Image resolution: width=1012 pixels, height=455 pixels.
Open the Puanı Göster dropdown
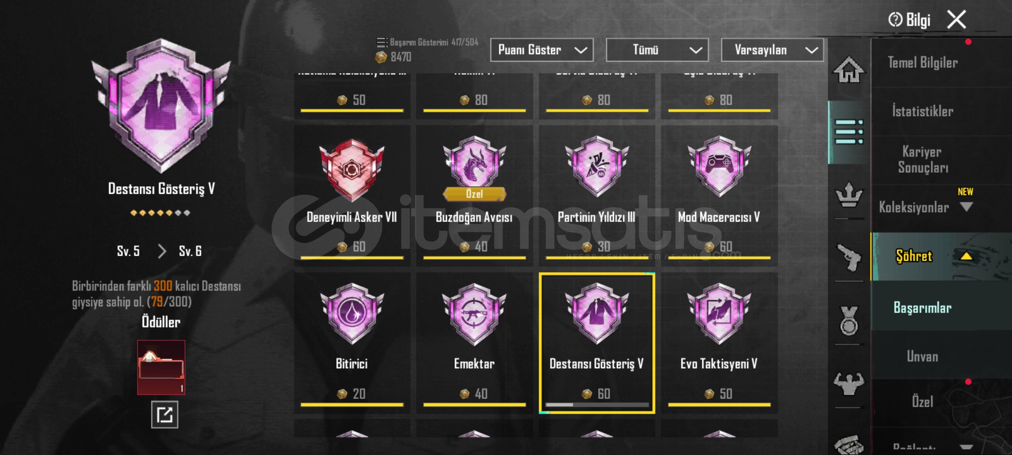click(x=542, y=50)
